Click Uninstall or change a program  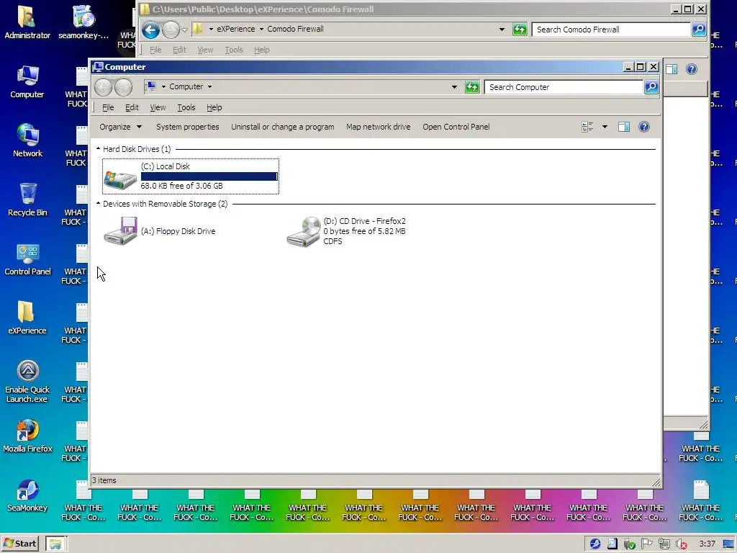(282, 127)
